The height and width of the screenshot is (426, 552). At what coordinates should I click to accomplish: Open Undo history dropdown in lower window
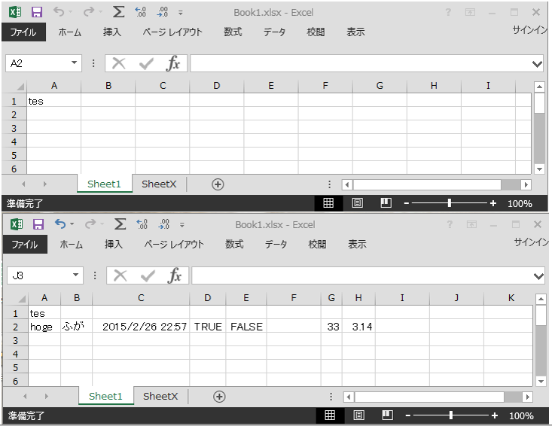(x=72, y=224)
